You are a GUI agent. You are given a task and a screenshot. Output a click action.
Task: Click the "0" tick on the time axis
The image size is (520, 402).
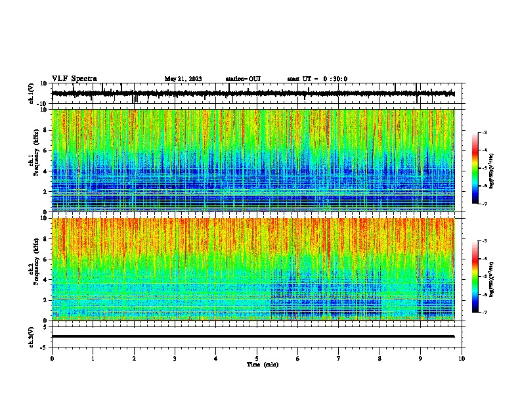pos(52,359)
